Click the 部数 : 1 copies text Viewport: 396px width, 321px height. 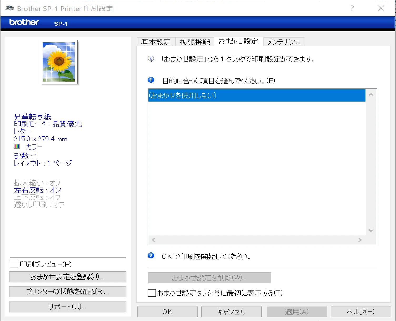pos(26,156)
